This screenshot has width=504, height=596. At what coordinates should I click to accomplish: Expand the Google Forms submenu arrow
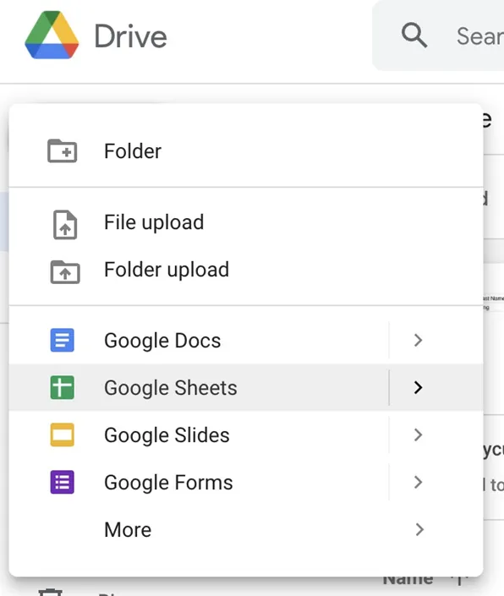click(418, 482)
